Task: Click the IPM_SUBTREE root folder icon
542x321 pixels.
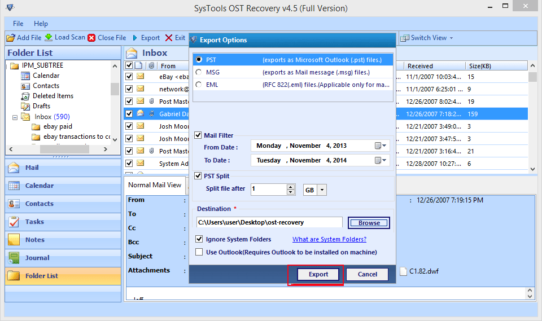Action: pyautogui.click(x=15, y=65)
